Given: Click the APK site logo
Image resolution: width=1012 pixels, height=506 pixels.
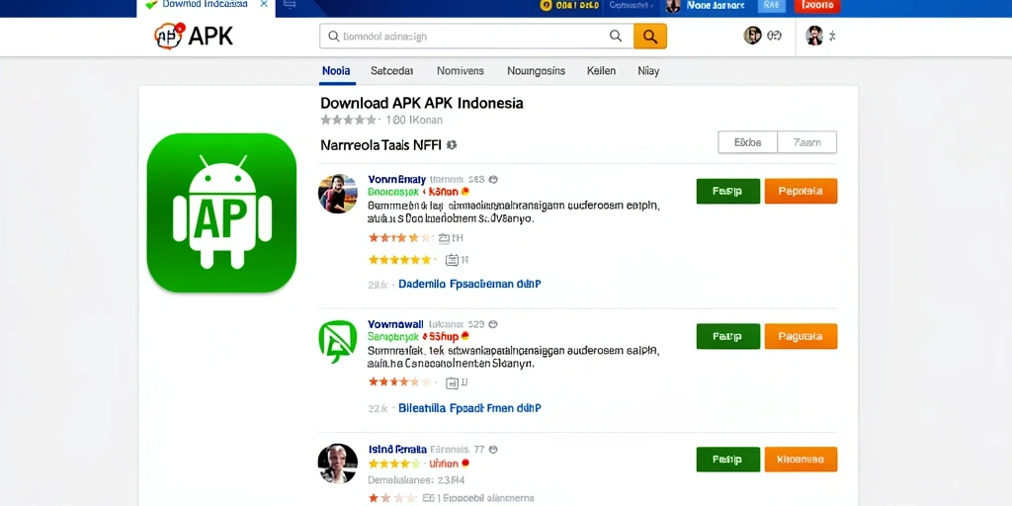Looking at the screenshot, I should pos(193,37).
